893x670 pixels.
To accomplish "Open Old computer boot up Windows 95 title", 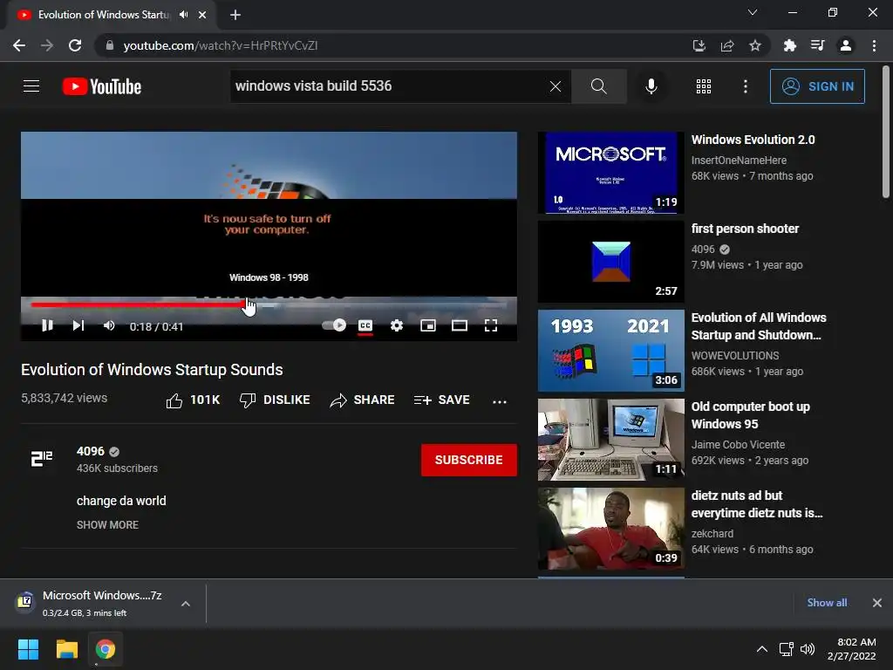I will [x=751, y=415].
